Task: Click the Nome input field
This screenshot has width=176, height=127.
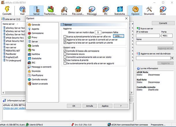Action: click(154, 43)
